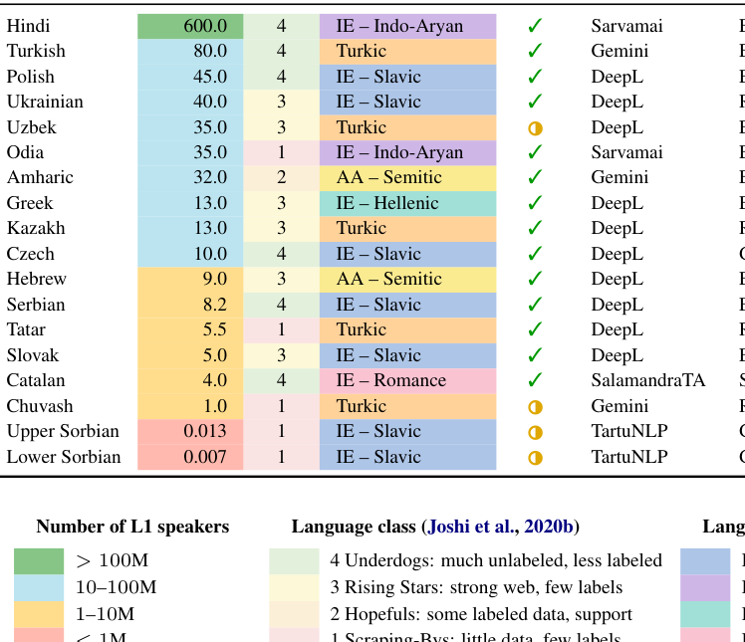This screenshot has width=745, height=642.
Task: Select 'AA – Semitic' in Amharic row
Action: [x=389, y=177]
